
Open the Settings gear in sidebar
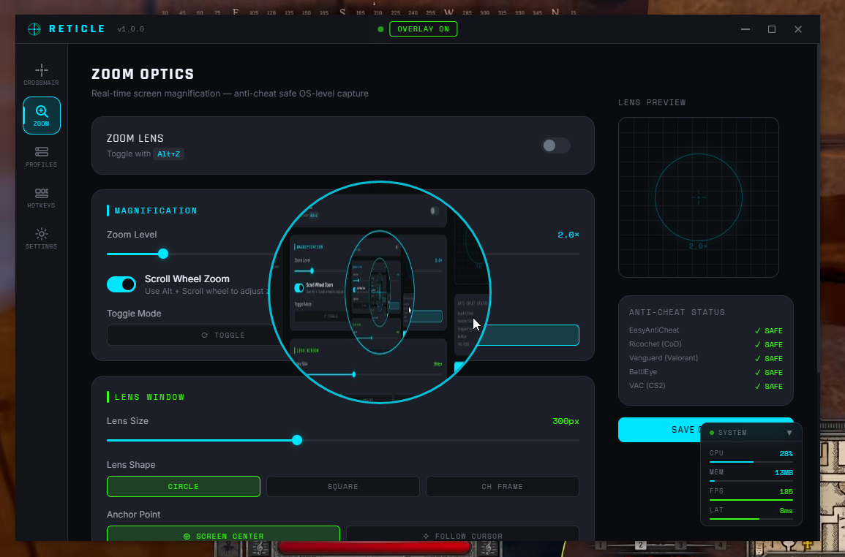(42, 238)
